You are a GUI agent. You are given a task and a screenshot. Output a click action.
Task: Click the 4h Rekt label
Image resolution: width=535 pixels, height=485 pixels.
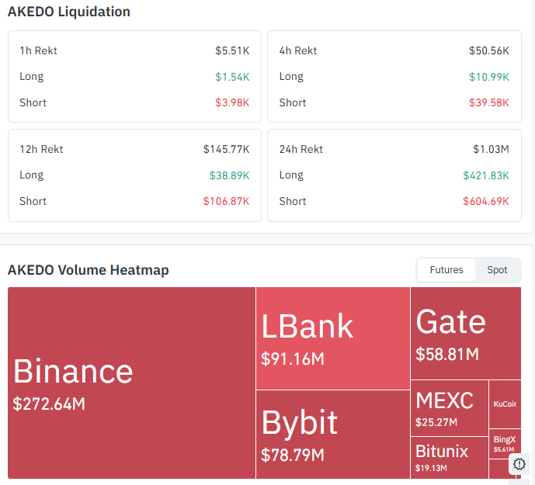point(298,50)
